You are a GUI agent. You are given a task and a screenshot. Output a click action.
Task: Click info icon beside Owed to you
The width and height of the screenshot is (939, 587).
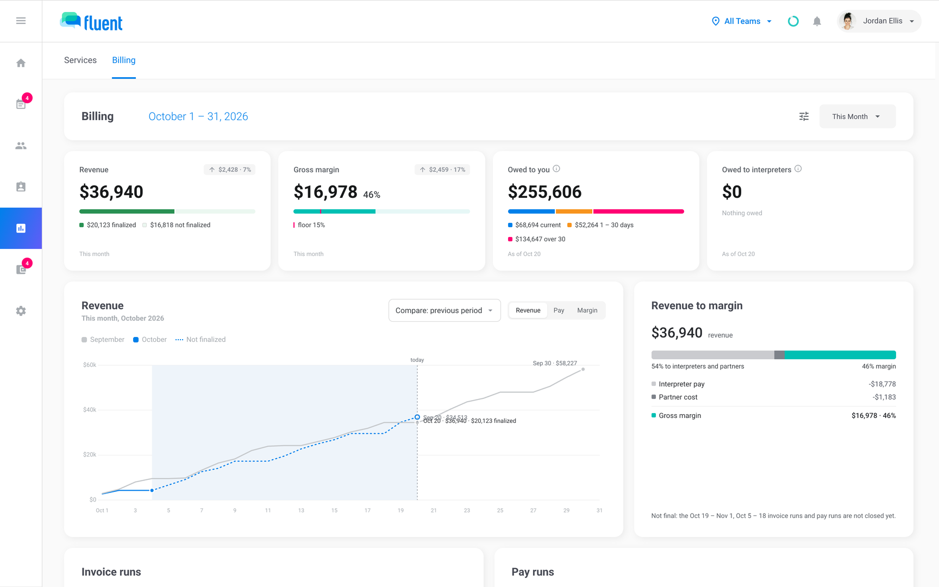coord(556,169)
